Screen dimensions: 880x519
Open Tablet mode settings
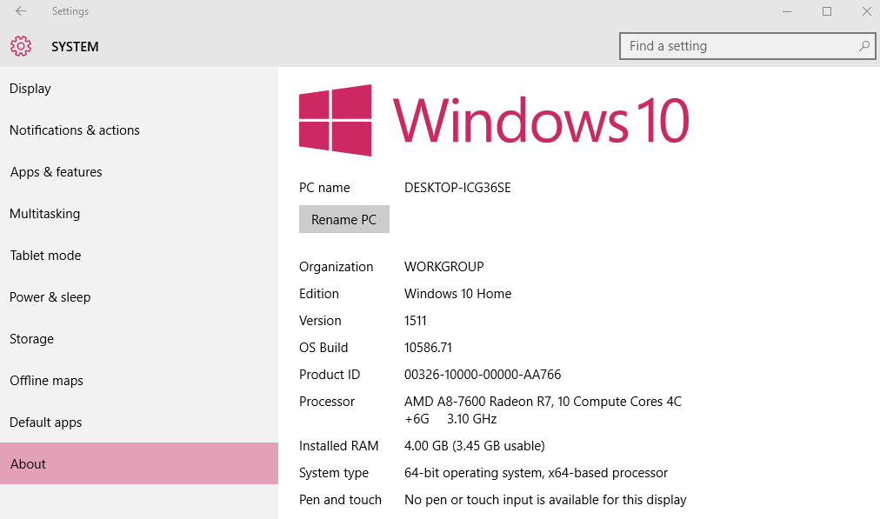point(139,256)
